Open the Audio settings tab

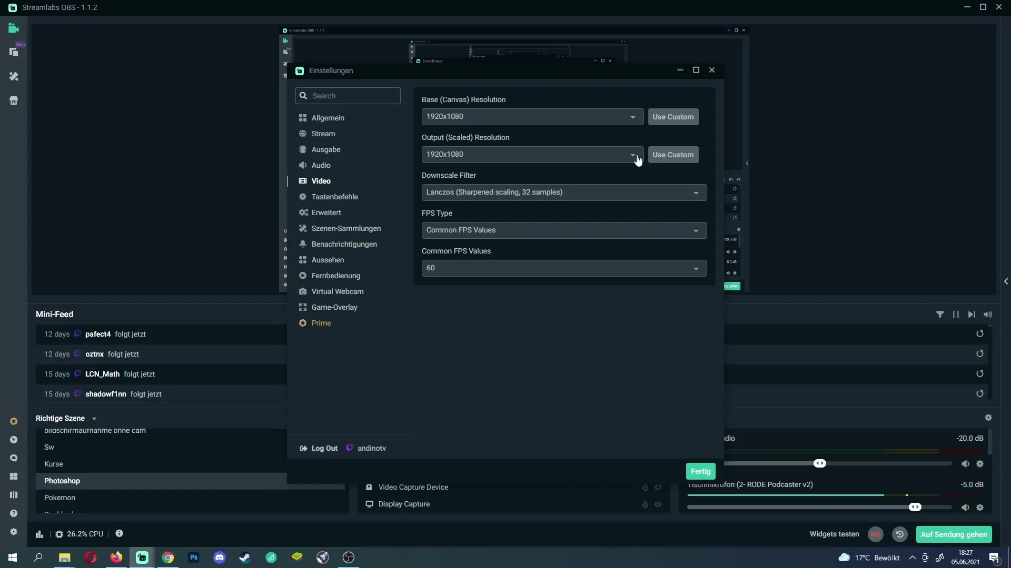(321, 165)
